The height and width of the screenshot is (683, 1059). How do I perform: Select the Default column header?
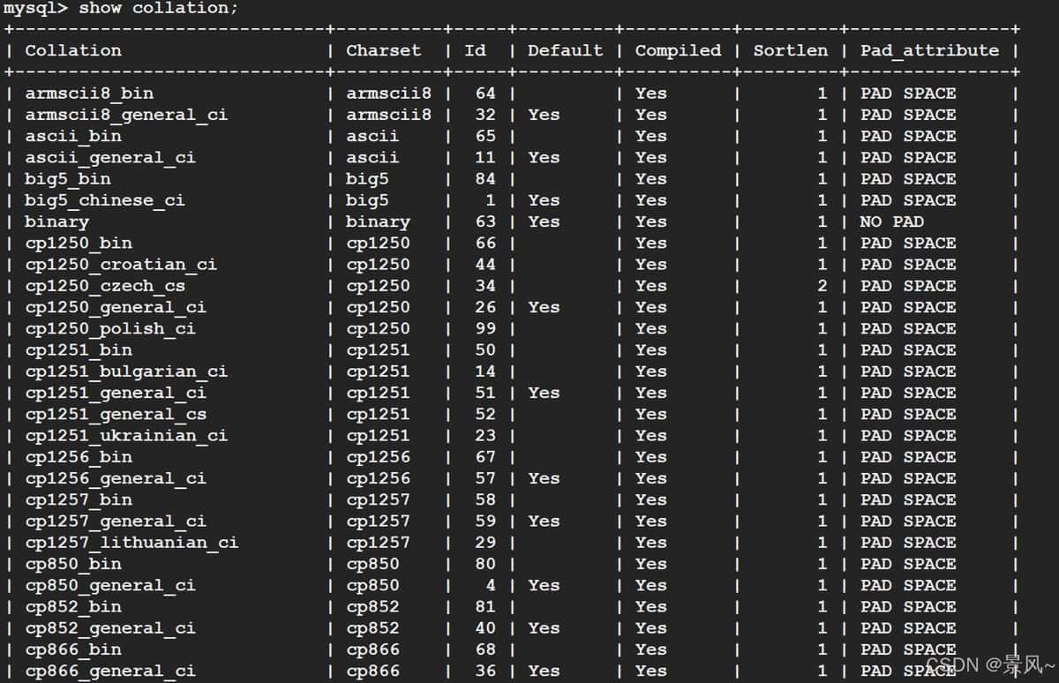[566, 50]
